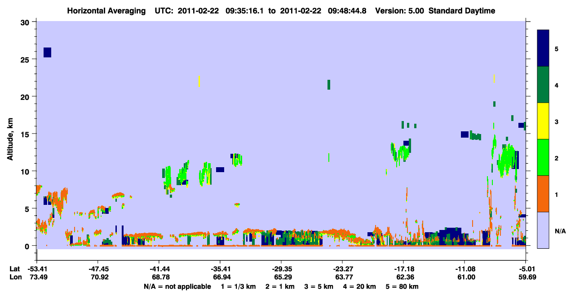The image size is (584, 299).
Task: Click the 20 altitude tick label
Action: click(x=26, y=97)
